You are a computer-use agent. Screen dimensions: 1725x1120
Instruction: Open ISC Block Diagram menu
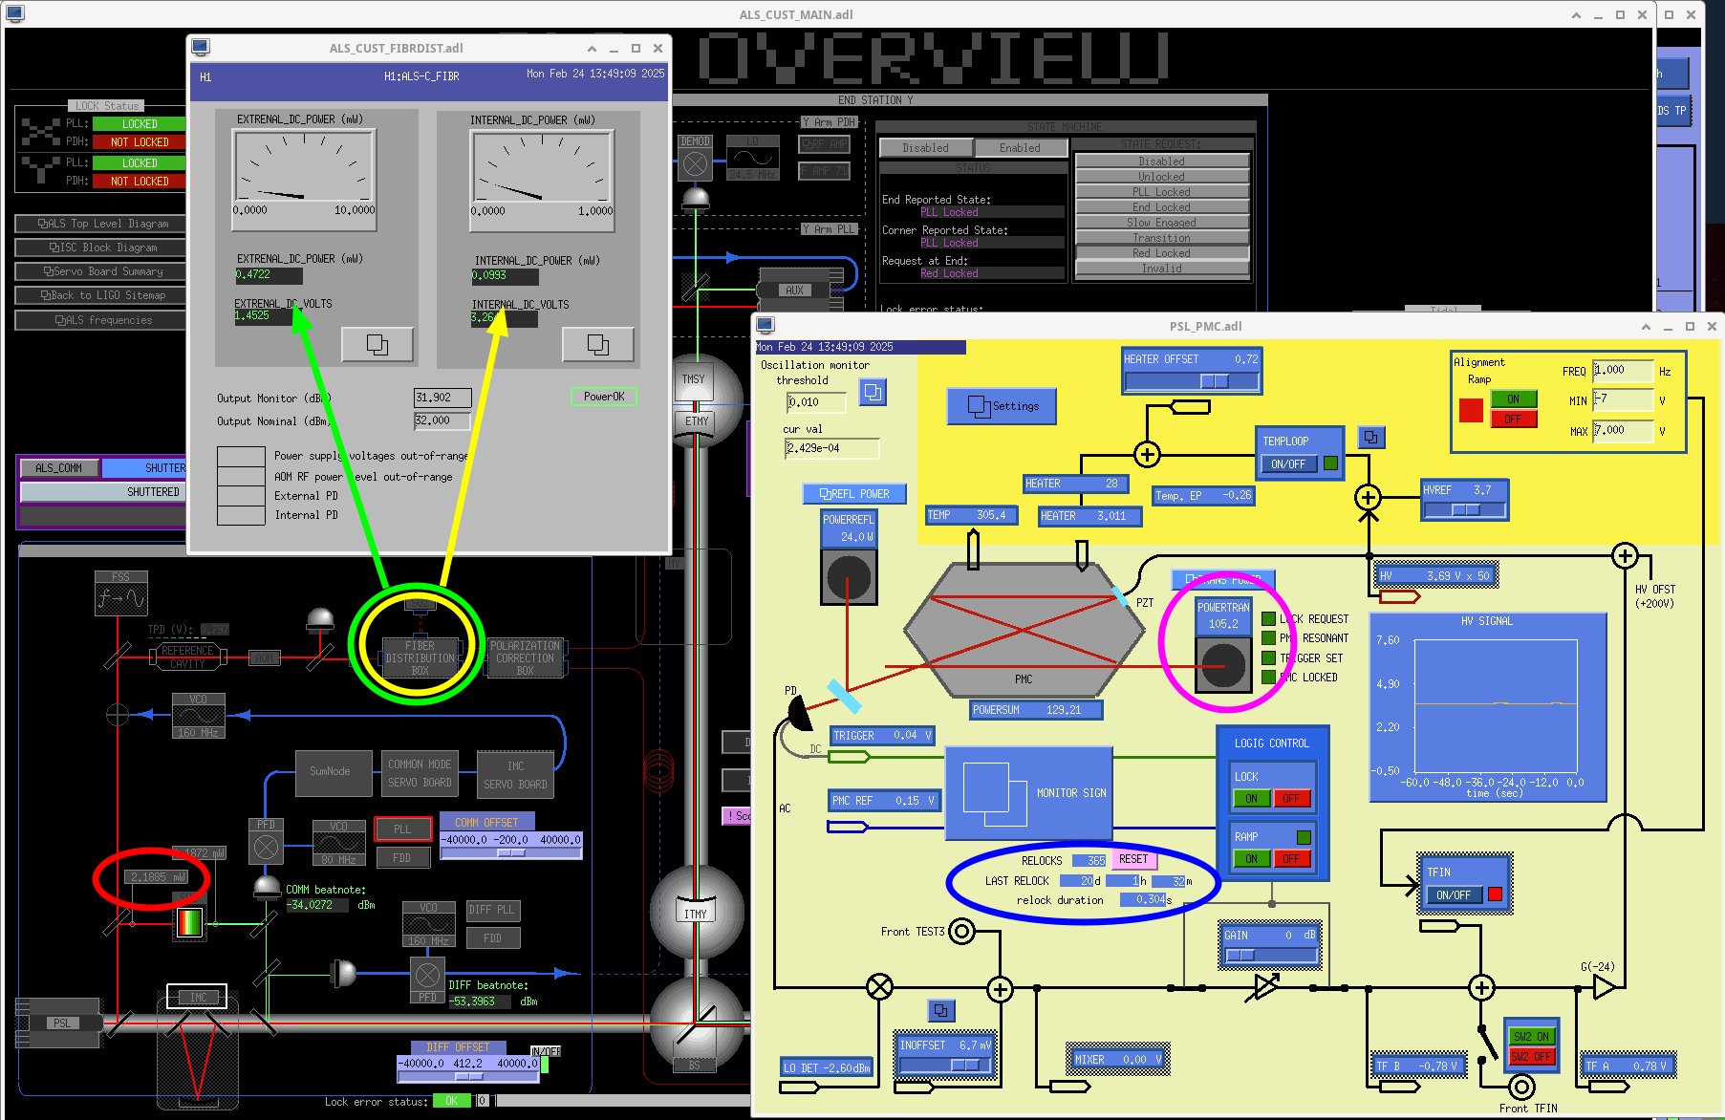[x=101, y=248]
